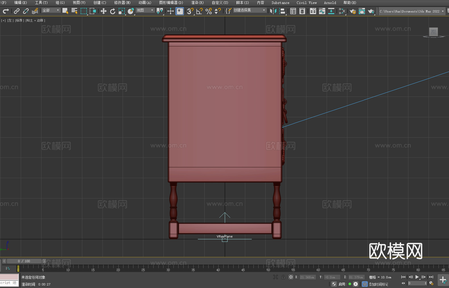Click the 0 / 100 time slider handle
The height and width of the screenshot is (288, 449).
click(24, 261)
